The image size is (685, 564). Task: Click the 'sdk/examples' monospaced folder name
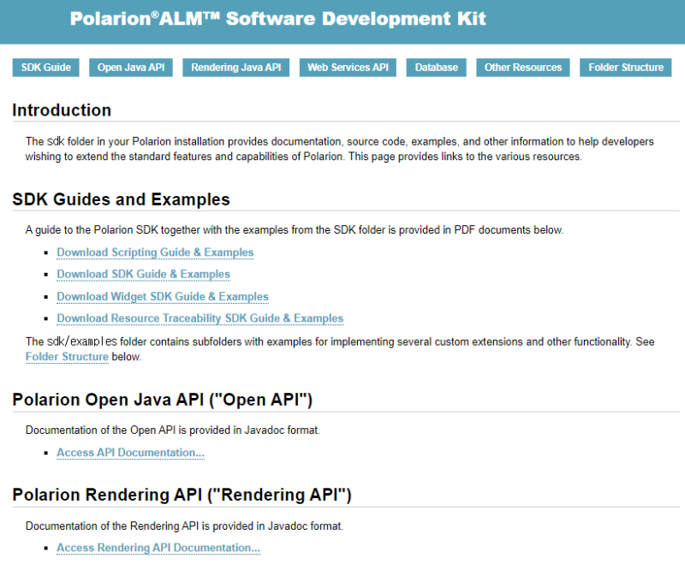click(81, 341)
